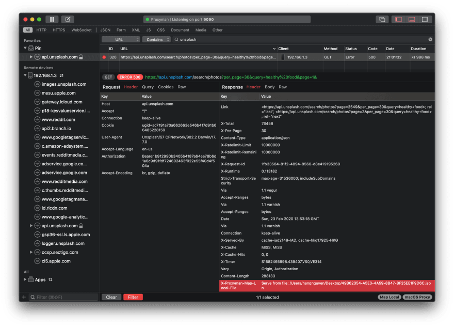Select gsp36-ssl.ls.apple.com domain

(x=66, y=235)
